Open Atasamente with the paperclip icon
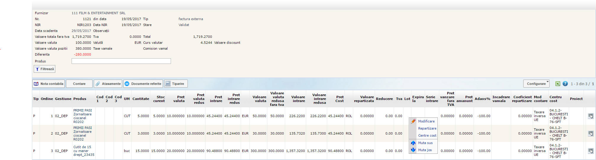This screenshot has height=160, width=596. pos(108,84)
